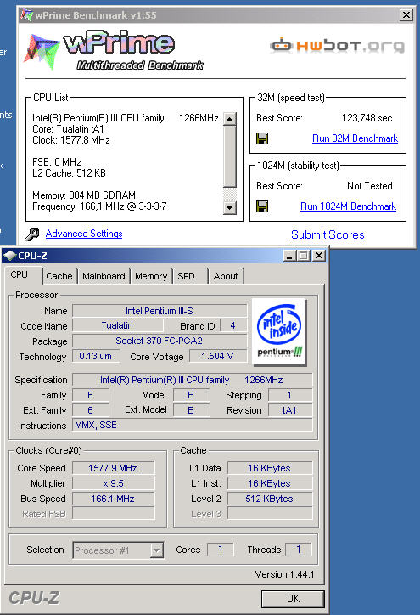Viewport: 420px width, 615px height.
Task: Click OK button in CPU-Z
Action: coord(293,599)
